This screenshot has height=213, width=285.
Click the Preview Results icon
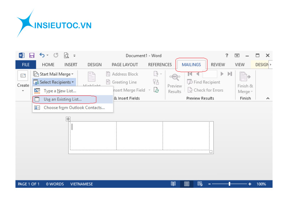click(x=175, y=83)
